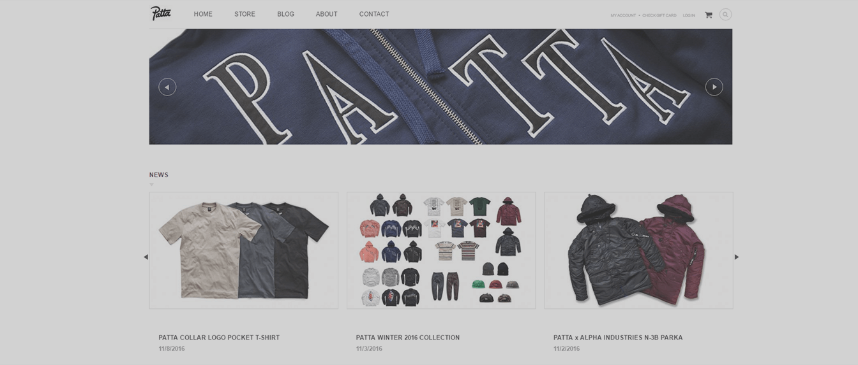Open Winter 2016 Collection image
Image resolution: width=858 pixels, height=365 pixels.
pos(441,250)
